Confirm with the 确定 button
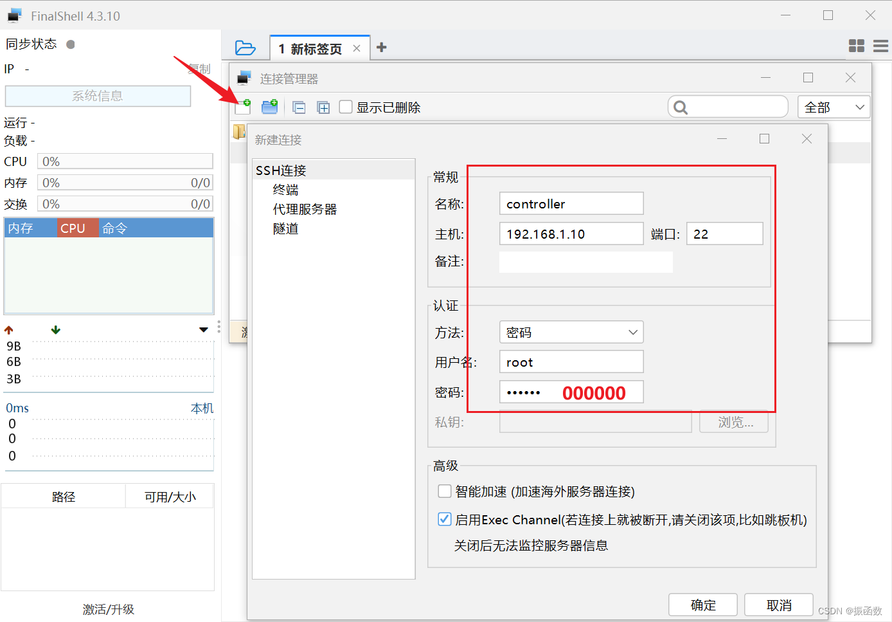Screen dimensions: 892x622 click(x=702, y=605)
